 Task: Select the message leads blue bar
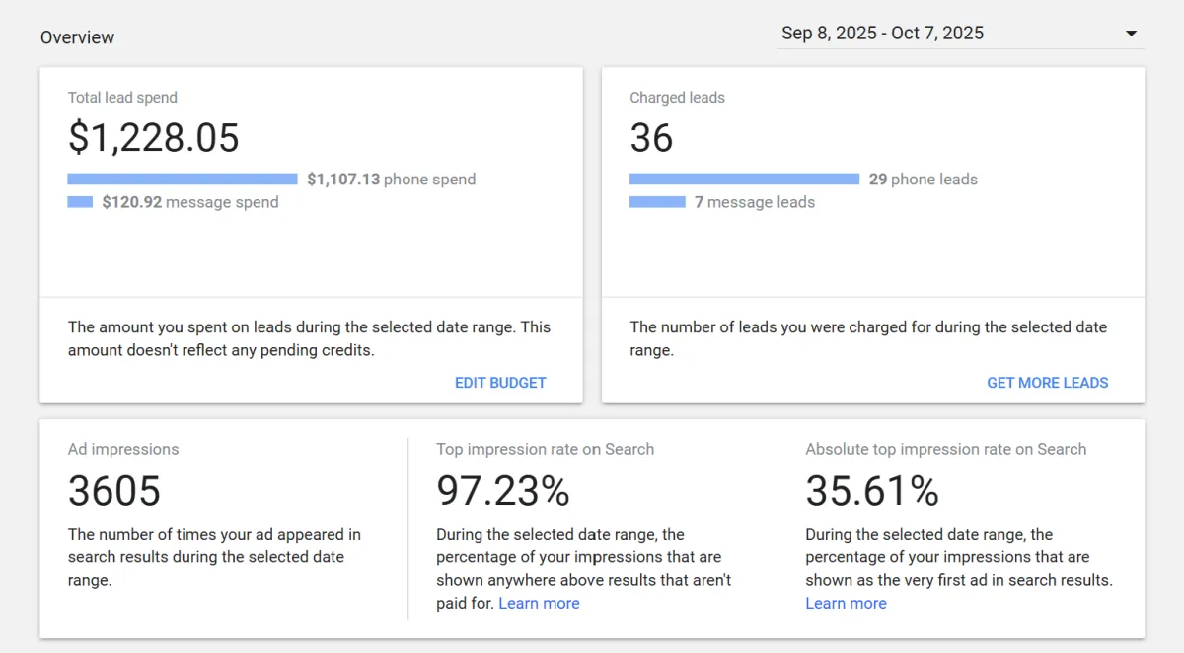(657, 202)
